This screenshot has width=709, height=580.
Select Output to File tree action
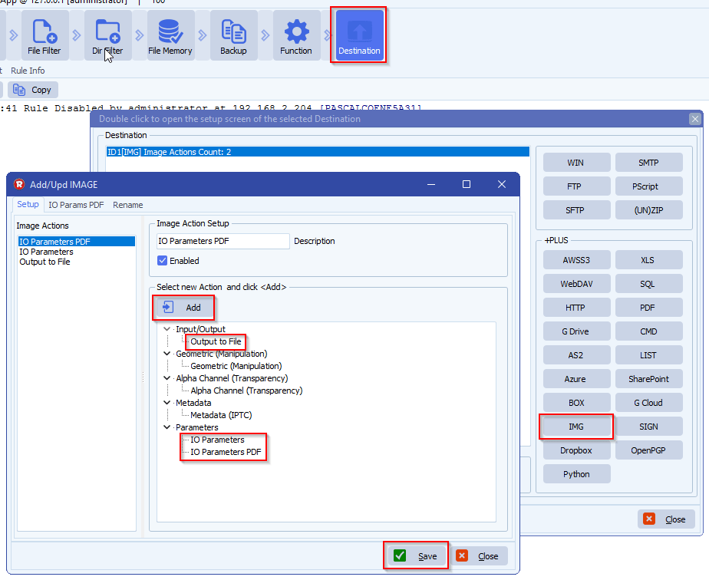(x=216, y=341)
